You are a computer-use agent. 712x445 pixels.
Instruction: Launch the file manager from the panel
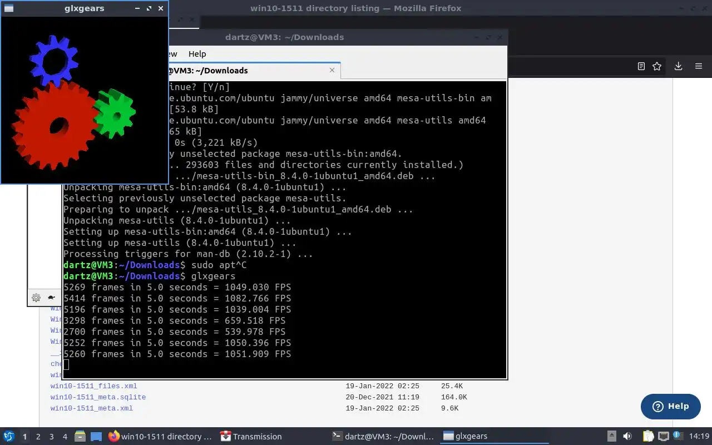click(x=80, y=437)
